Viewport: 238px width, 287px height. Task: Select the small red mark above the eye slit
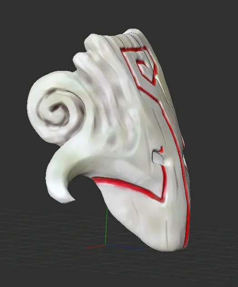[x=162, y=149]
